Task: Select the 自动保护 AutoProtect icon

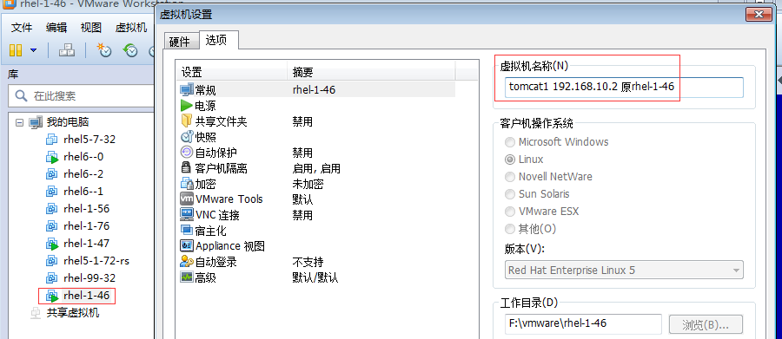Action: (187, 153)
